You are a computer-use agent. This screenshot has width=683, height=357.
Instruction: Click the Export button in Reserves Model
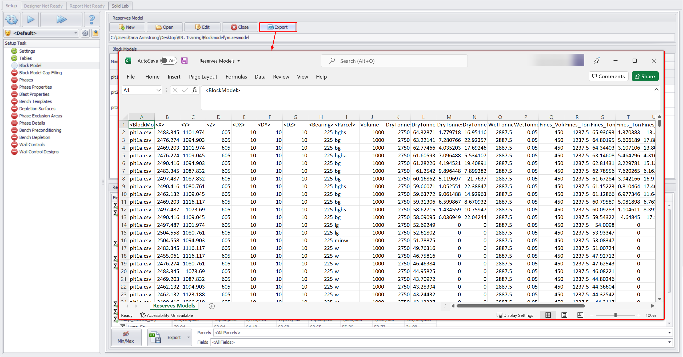tap(278, 27)
